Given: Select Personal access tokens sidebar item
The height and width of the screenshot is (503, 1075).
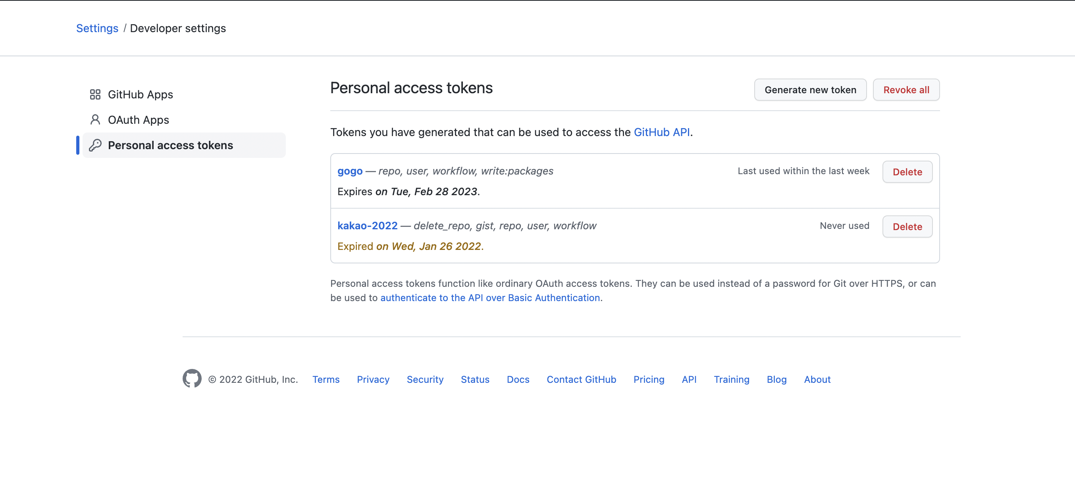Looking at the screenshot, I should (170, 145).
